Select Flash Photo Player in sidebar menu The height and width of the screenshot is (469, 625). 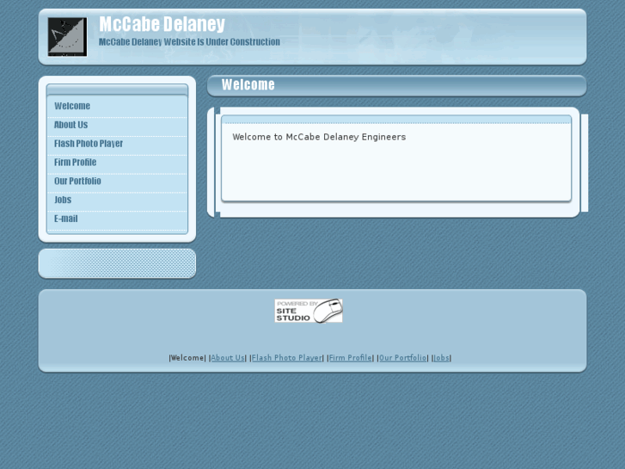(x=89, y=144)
